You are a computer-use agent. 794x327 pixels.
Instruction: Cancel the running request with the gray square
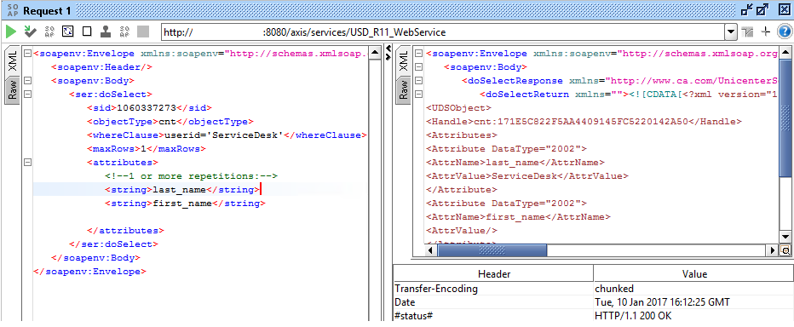[x=143, y=32]
